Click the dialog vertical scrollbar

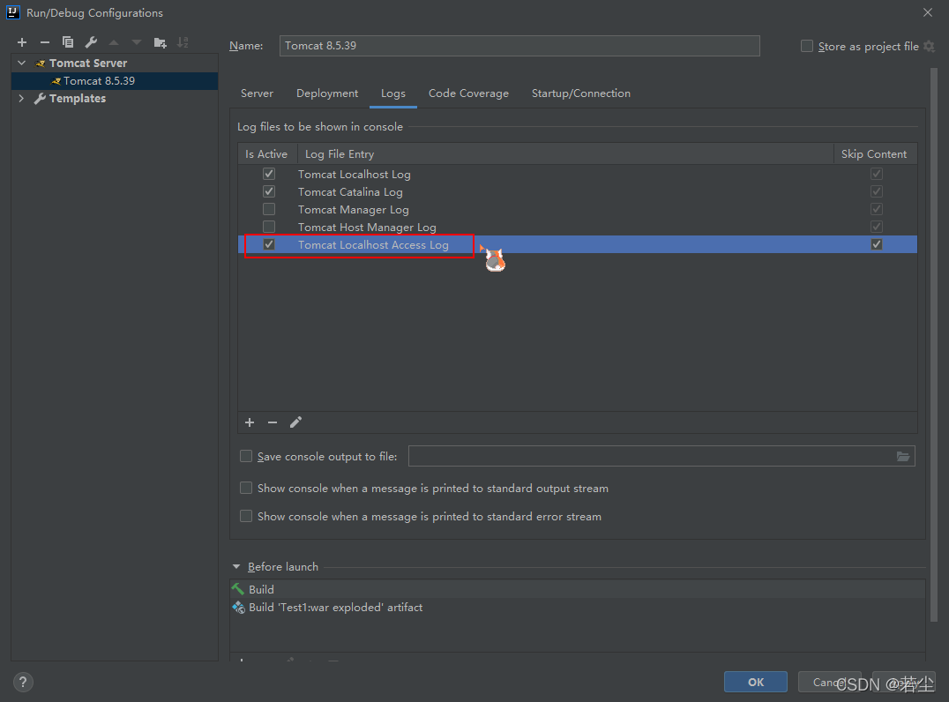(934, 345)
